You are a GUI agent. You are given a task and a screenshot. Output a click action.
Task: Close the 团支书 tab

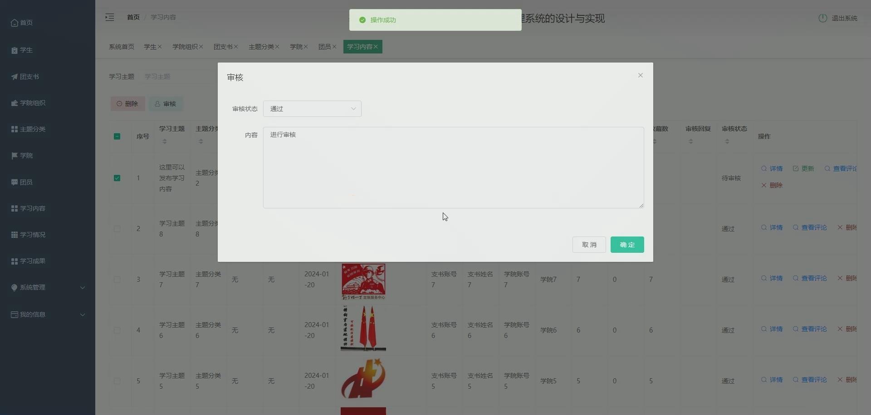click(236, 47)
